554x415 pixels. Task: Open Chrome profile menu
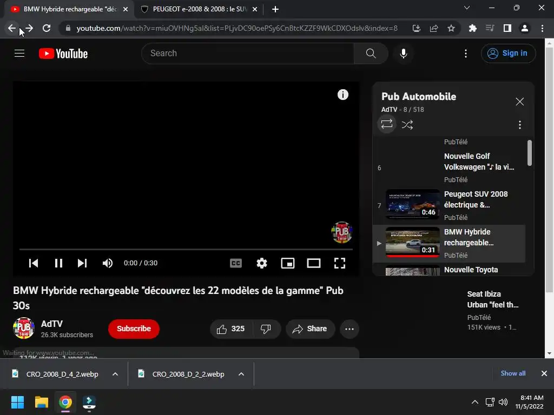[525, 28]
